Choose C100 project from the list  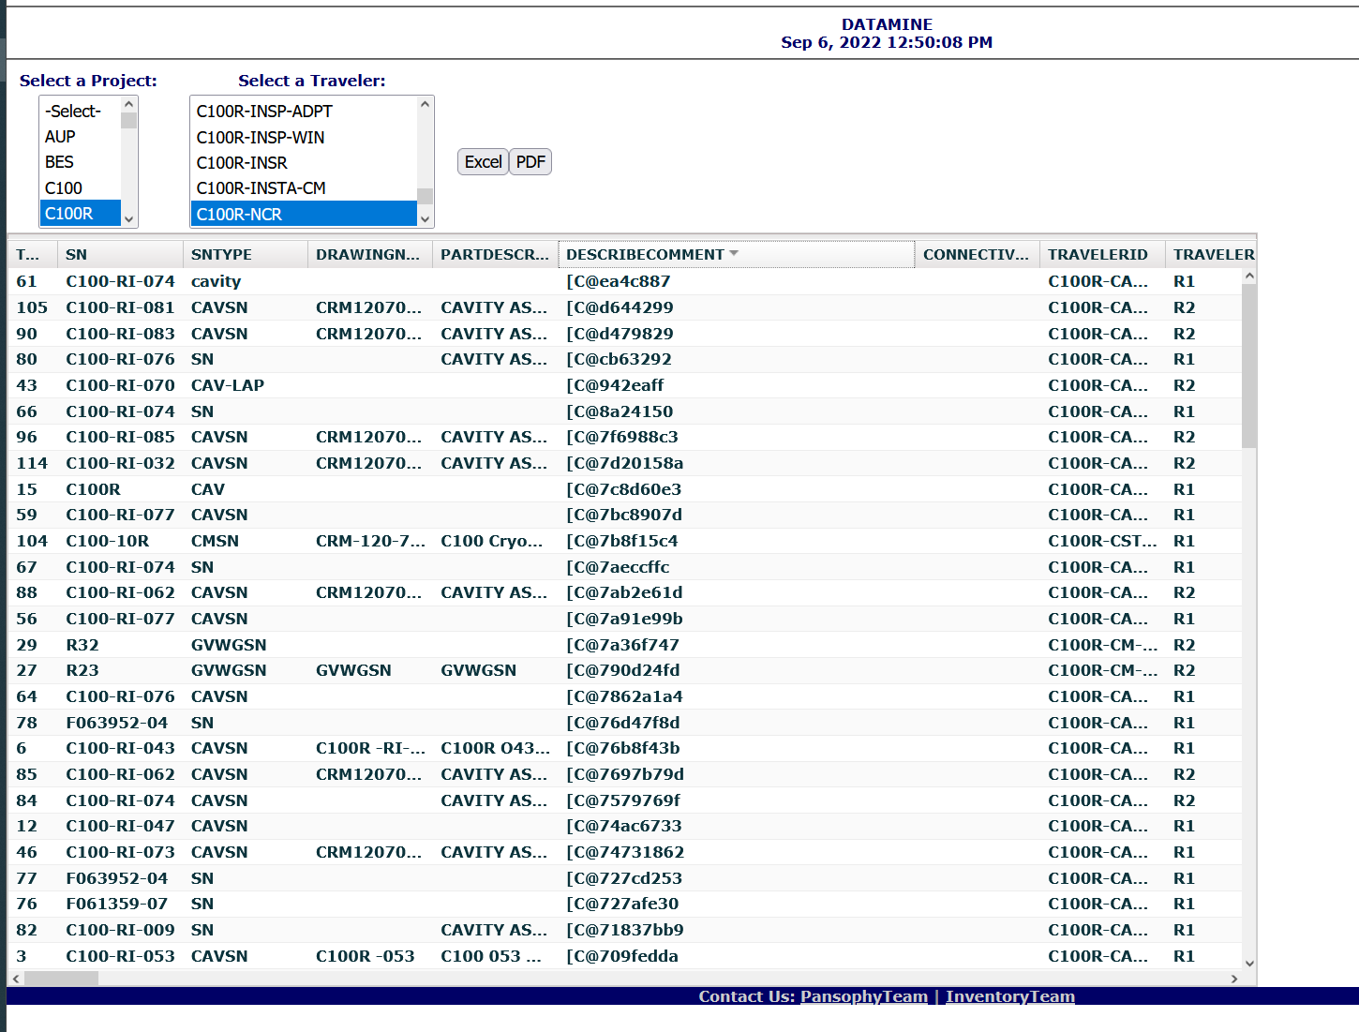coord(64,188)
